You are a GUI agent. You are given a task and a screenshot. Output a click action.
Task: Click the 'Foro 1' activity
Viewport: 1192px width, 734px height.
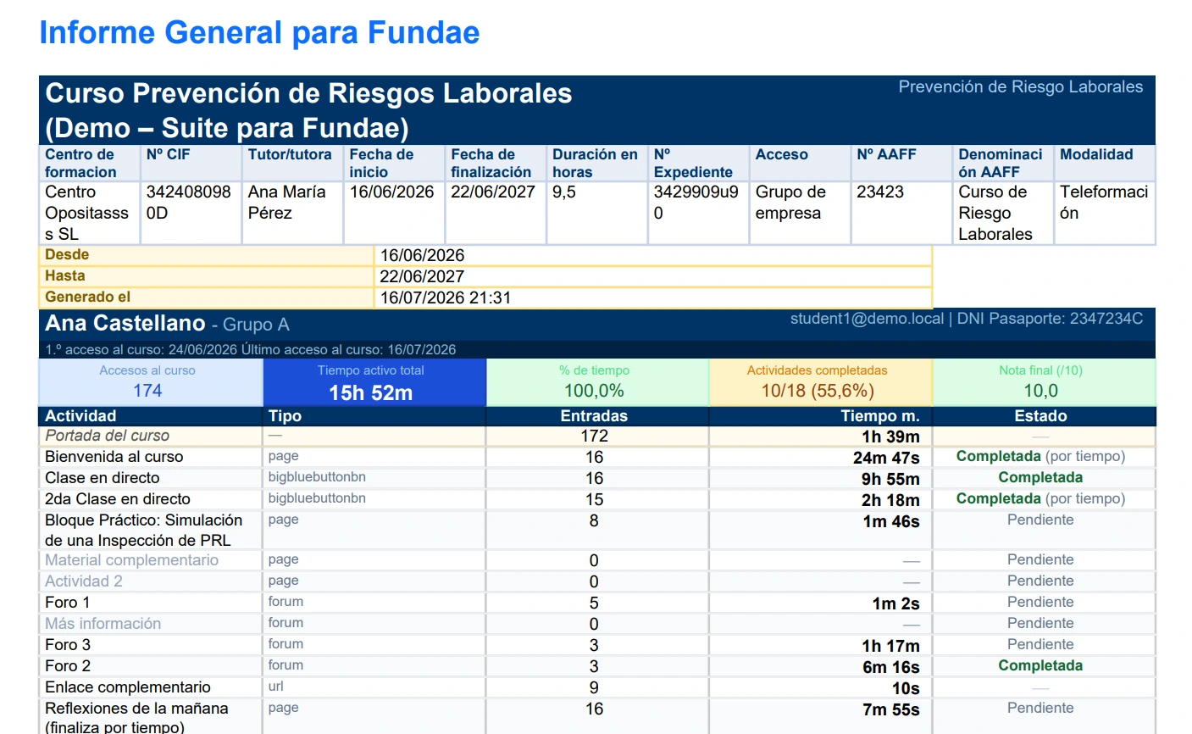pos(68,603)
